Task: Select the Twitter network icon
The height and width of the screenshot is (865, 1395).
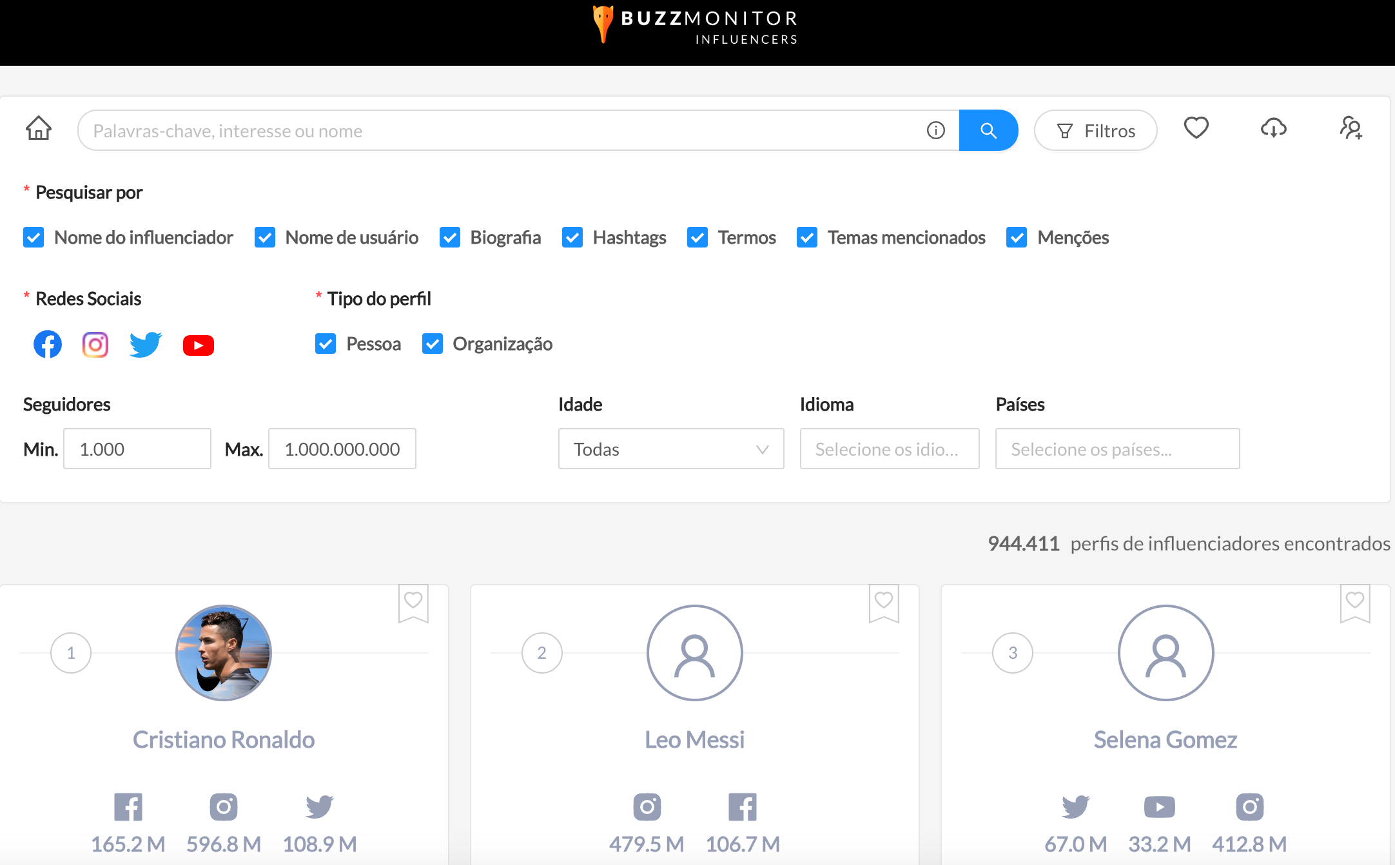Action: pyautogui.click(x=146, y=345)
